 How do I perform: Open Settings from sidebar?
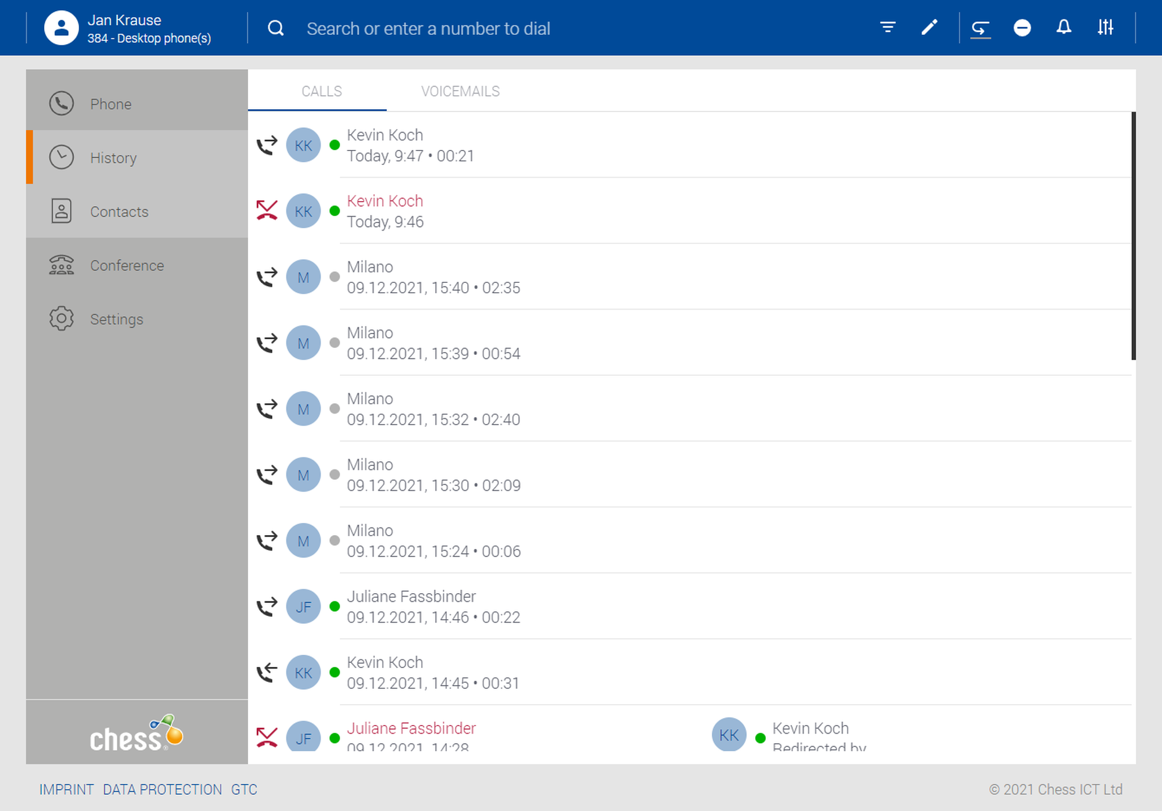click(x=116, y=320)
